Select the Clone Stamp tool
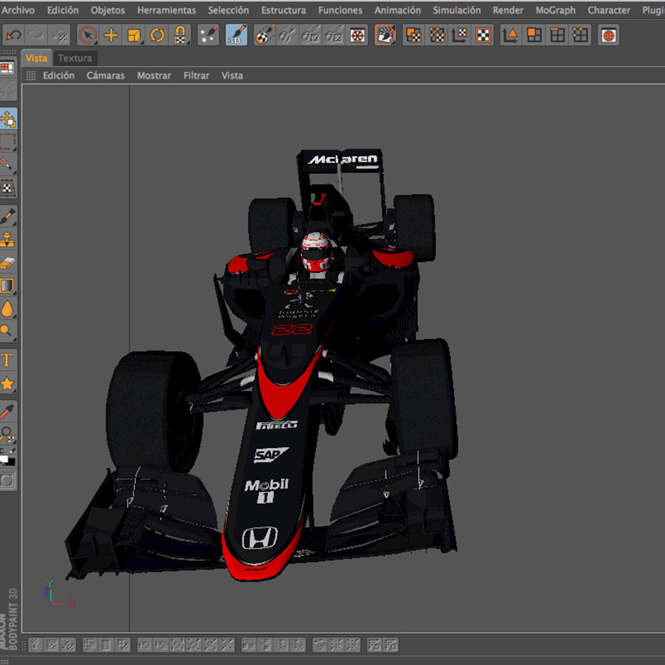This screenshot has width=665, height=665. click(x=8, y=240)
